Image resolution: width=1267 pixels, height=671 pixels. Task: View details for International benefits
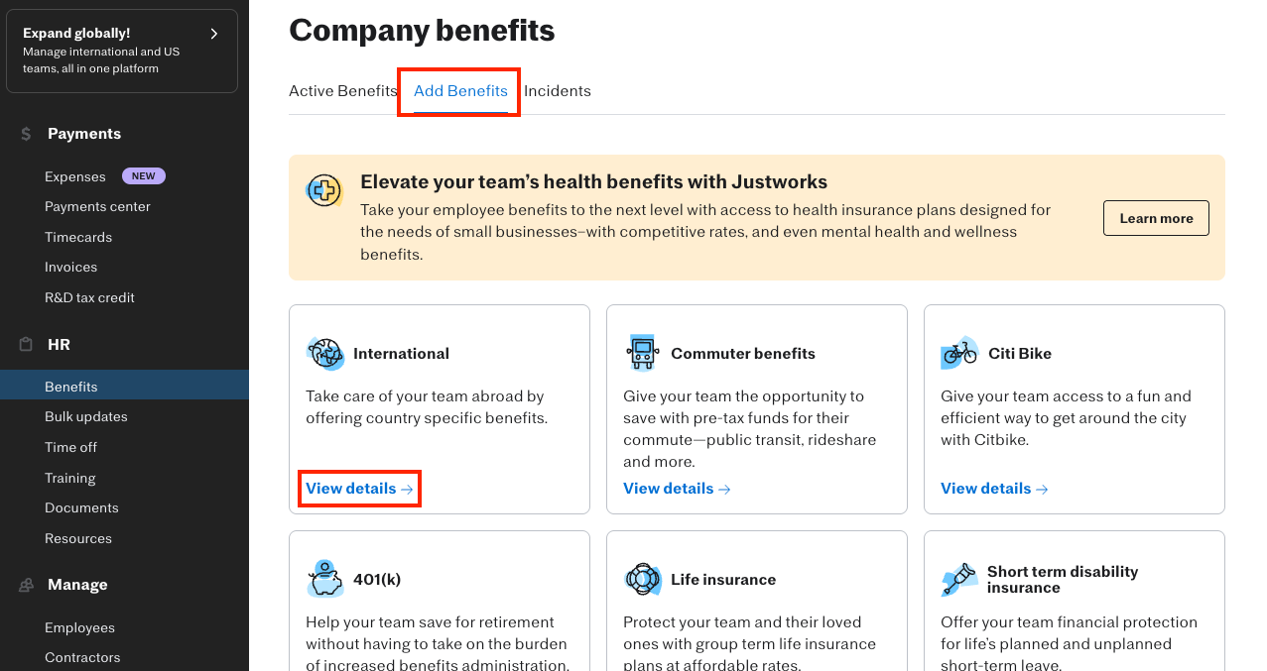coord(359,489)
